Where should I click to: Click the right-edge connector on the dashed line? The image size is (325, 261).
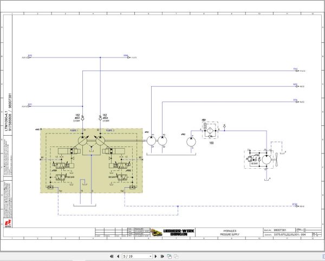(x=297, y=206)
